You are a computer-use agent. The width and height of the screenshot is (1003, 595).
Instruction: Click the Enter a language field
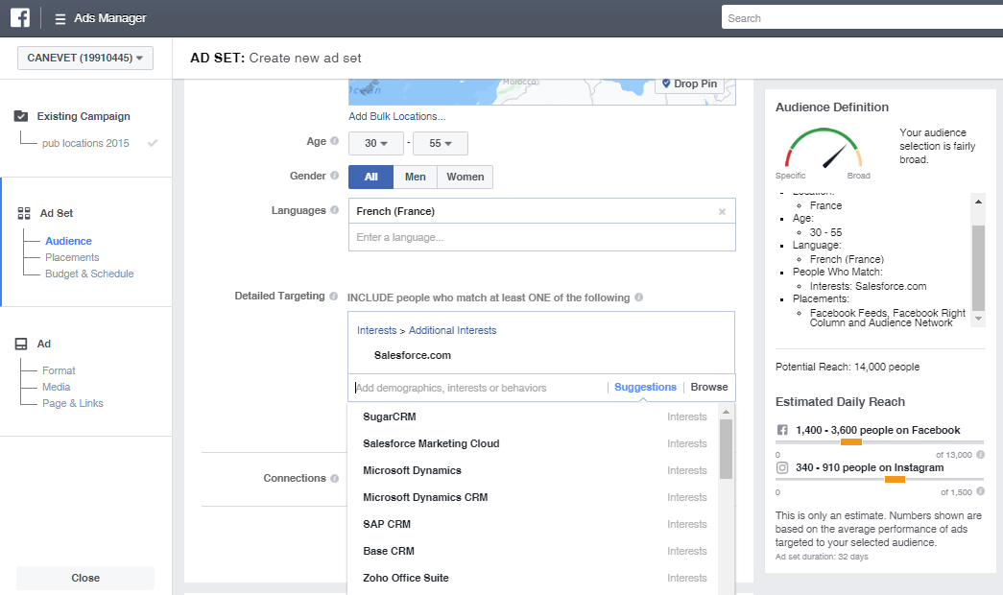541,237
